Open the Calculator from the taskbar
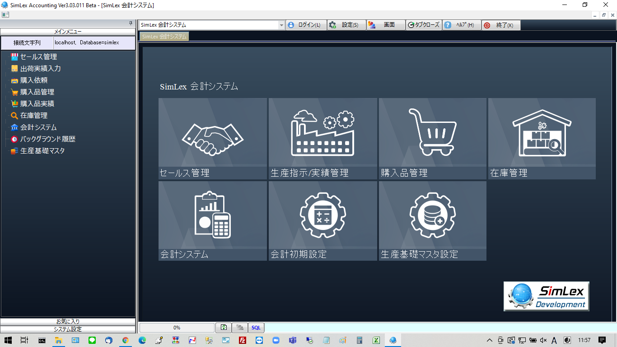Viewport: 617px width, 347px height. click(x=360, y=340)
